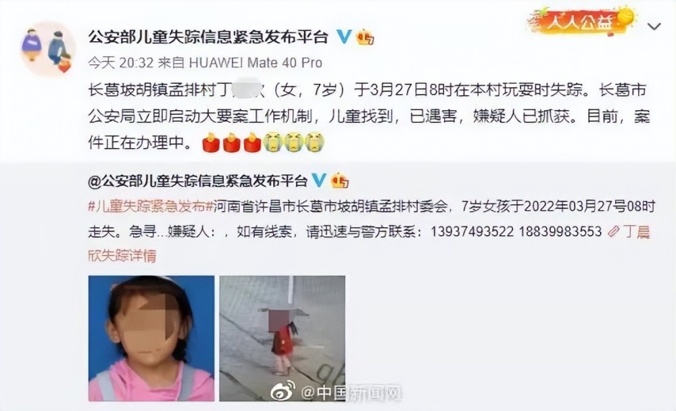Click the verified V badge in the reposted post

tap(318, 180)
